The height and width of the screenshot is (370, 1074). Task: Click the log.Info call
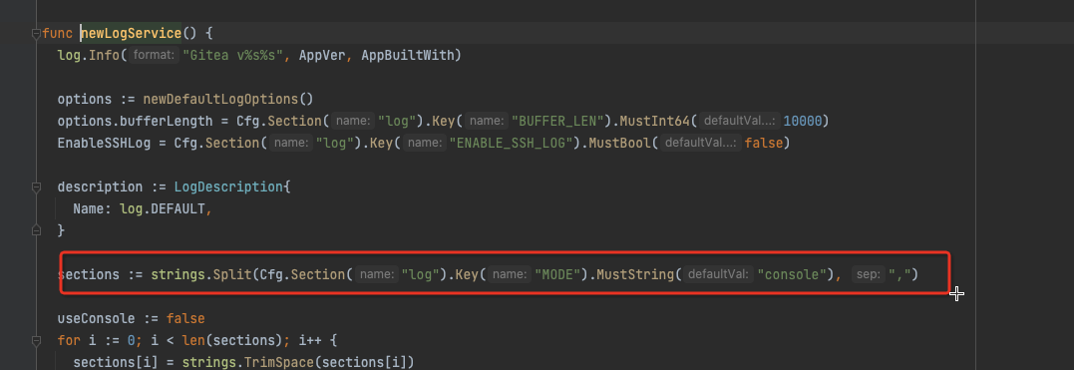click(x=89, y=55)
